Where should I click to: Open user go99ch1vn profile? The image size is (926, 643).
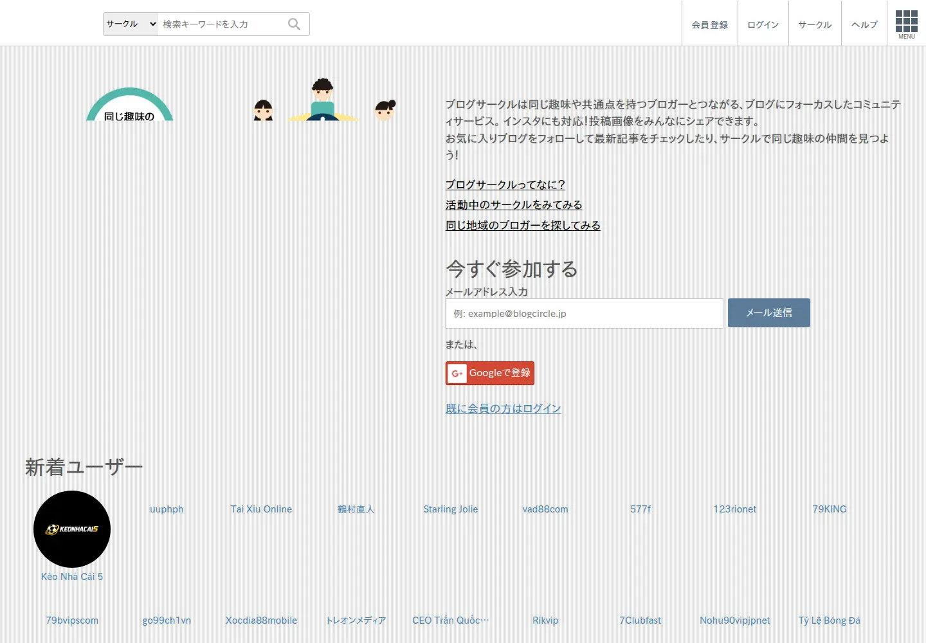click(167, 620)
